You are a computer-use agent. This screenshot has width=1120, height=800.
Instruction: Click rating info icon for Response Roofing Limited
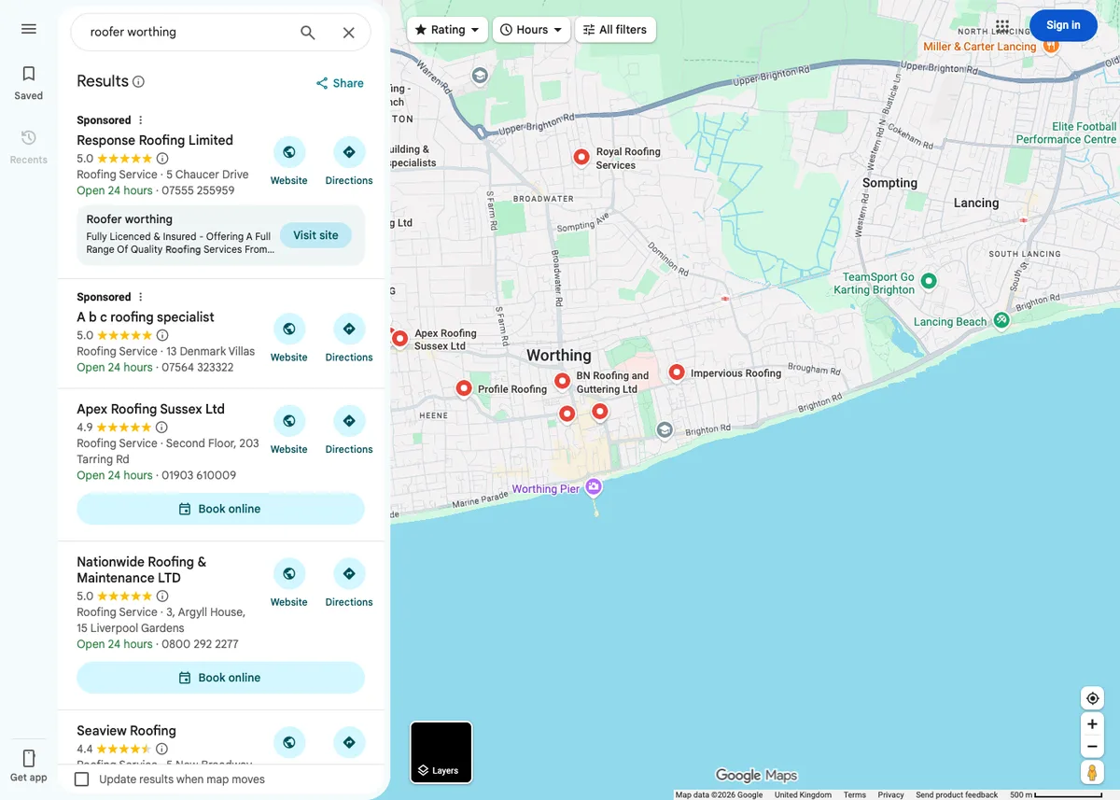[162, 159]
